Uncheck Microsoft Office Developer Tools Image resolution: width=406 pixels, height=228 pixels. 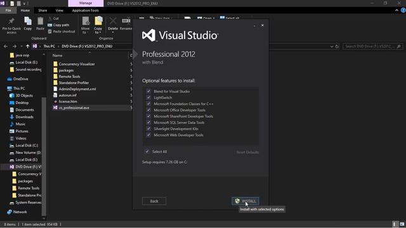click(x=148, y=110)
